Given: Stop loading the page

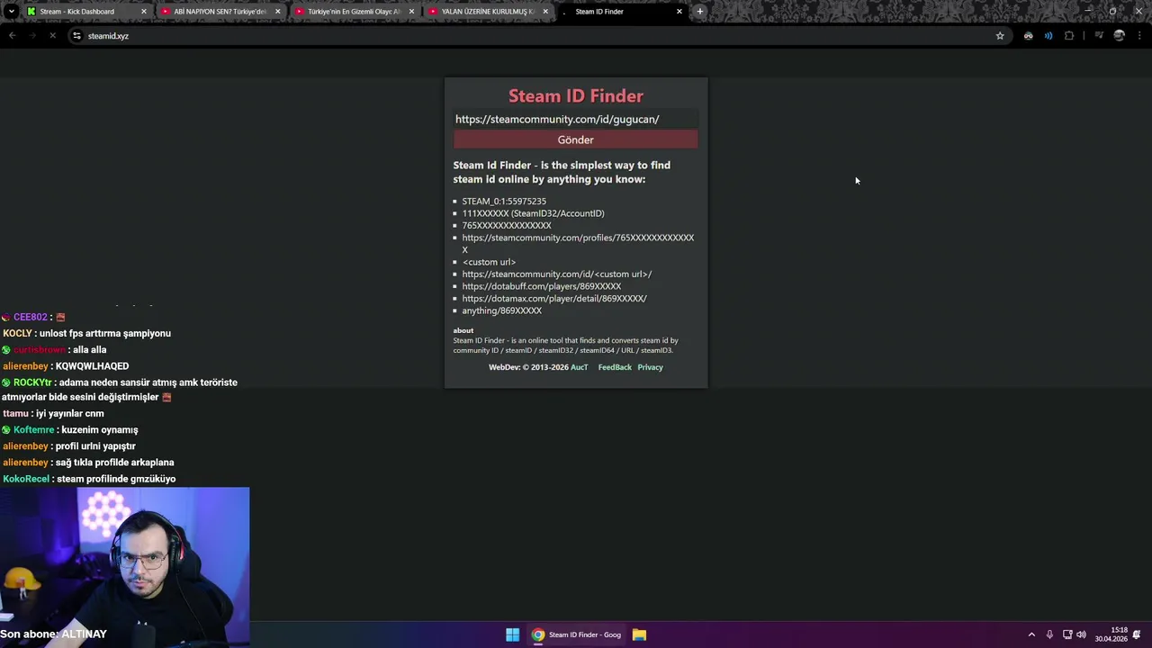Looking at the screenshot, I should [x=52, y=36].
